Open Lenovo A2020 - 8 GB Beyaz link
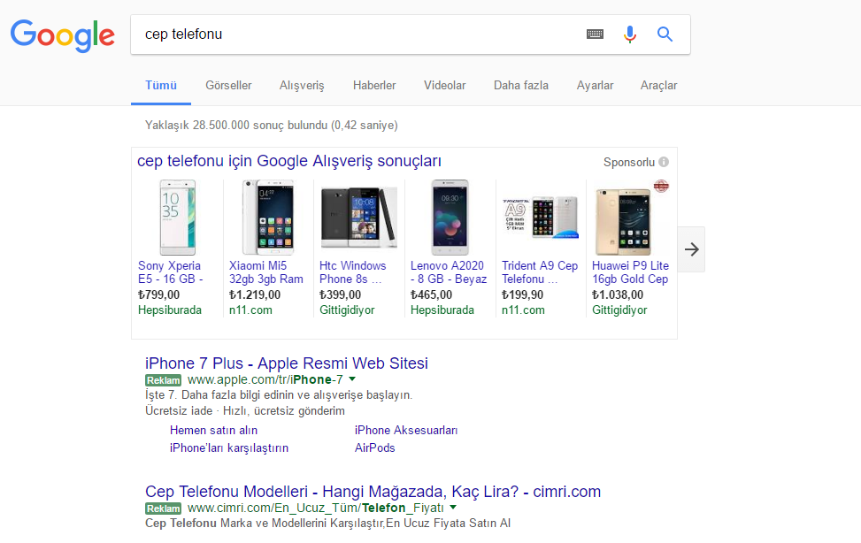 [x=449, y=272]
